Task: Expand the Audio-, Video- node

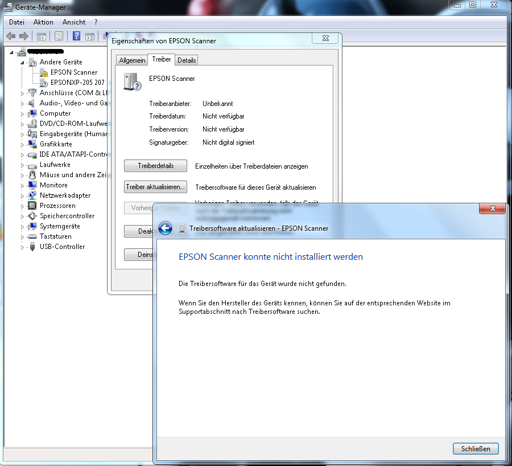Action: 22,103
